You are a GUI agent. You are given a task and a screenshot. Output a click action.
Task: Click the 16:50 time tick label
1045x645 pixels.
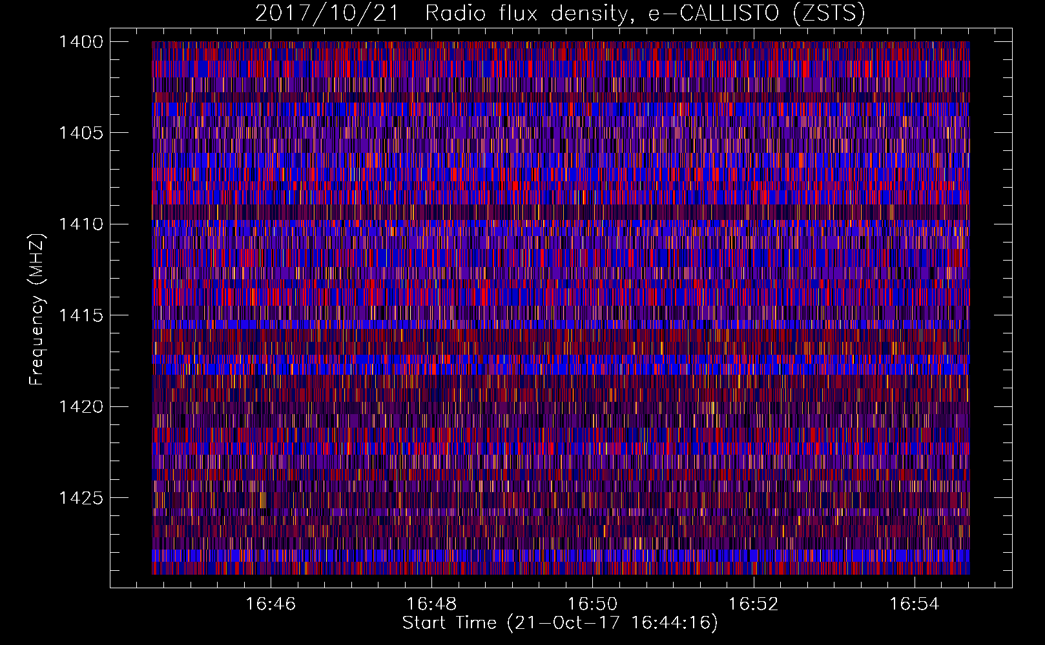(593, 604)
